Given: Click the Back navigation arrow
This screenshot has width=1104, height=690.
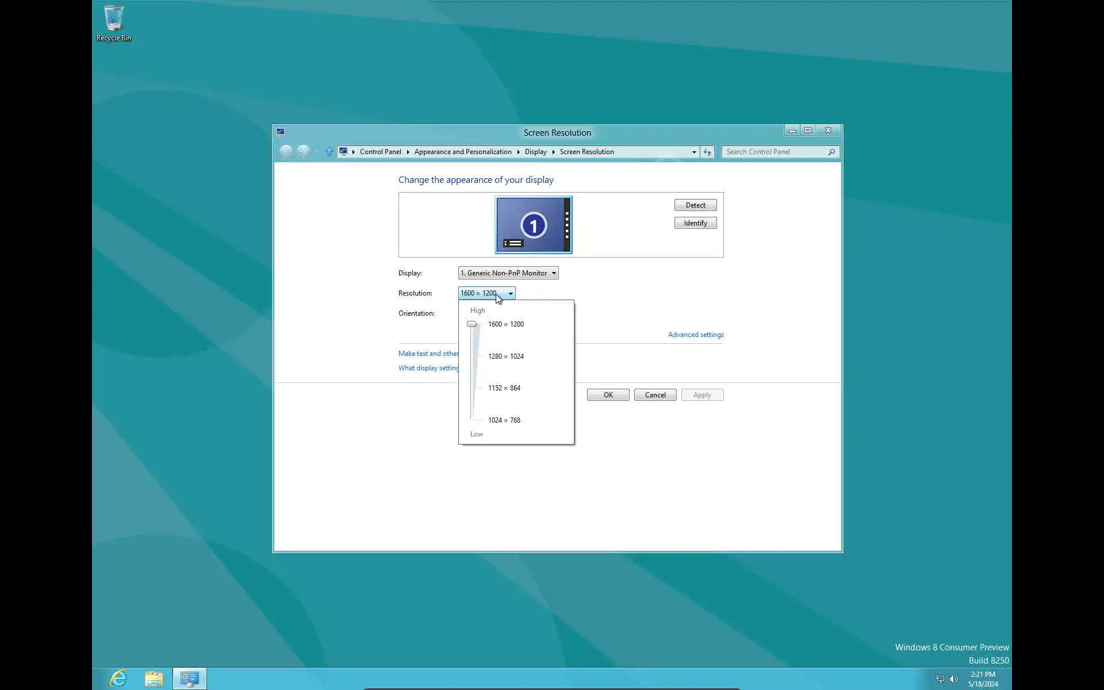Looking at the screenshot, I should coord(286,152).
